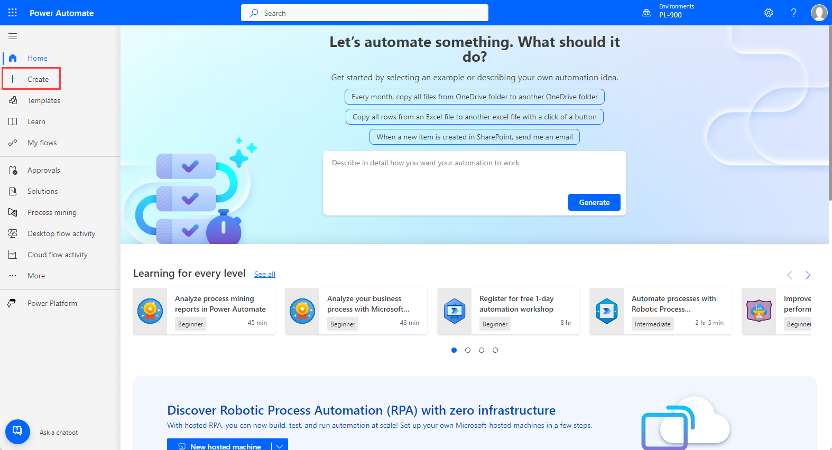Select the second carousel page dot
This screenshot has height=450, width=832.
[x=468, y=350]
